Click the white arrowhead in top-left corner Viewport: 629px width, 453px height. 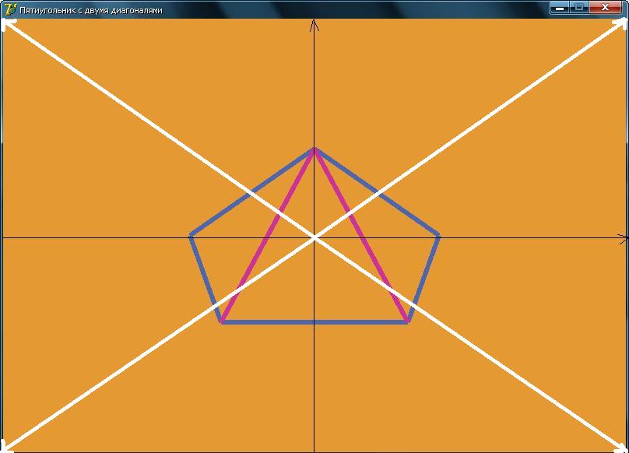click(x=7, y=24)
